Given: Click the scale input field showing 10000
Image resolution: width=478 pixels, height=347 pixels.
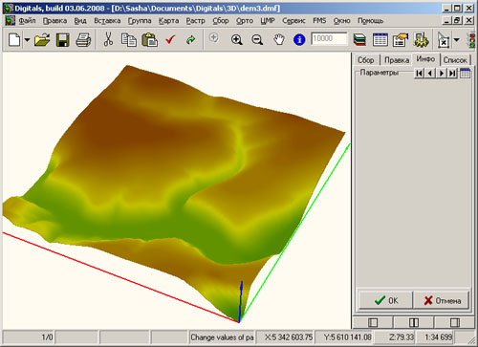Looking at the screenshot, I should pyautogui.click(x=329, y=38).
